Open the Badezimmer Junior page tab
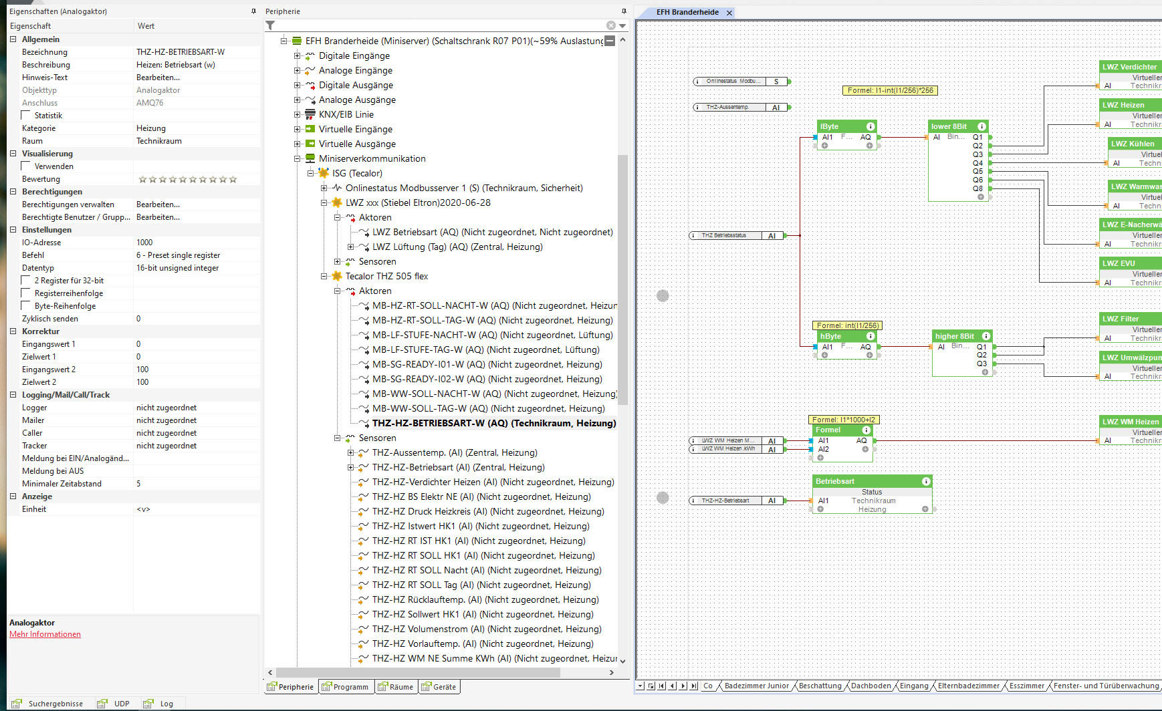Viewport: 1162px width, 711px height. point(756,686)
